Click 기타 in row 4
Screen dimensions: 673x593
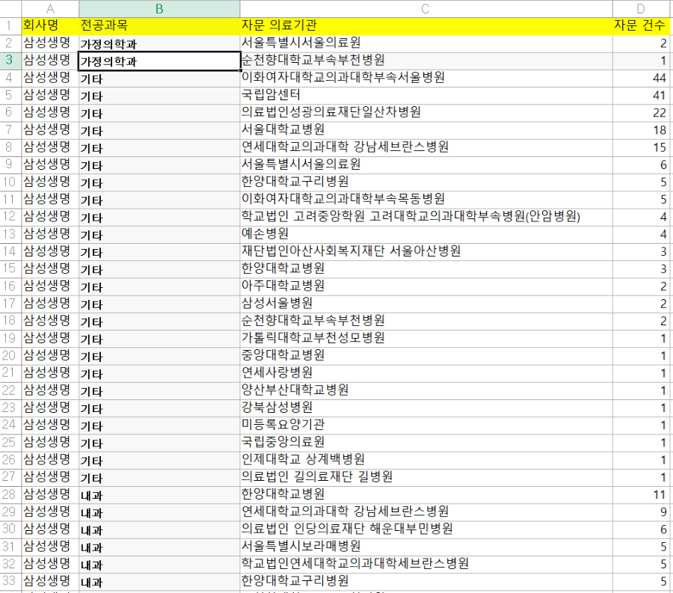click(159, 78)
